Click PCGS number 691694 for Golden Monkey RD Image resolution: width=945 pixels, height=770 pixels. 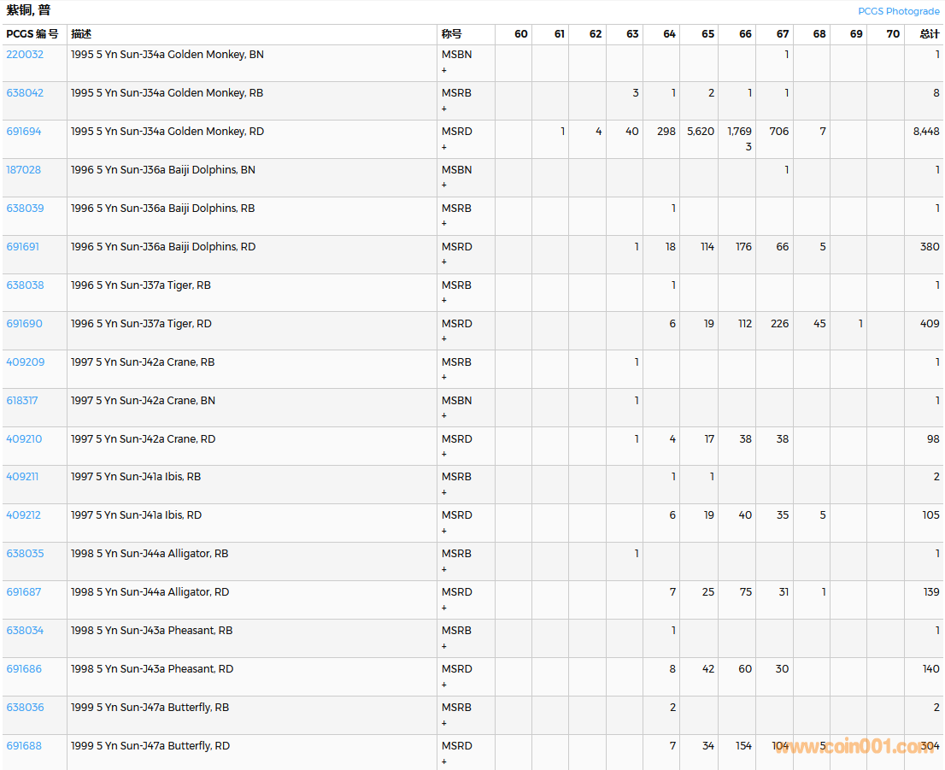24,132
